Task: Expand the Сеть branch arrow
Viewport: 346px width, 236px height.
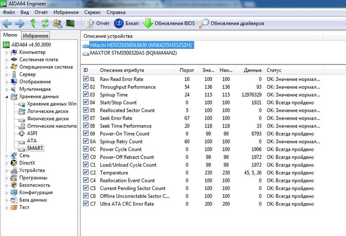Action: 7,156
